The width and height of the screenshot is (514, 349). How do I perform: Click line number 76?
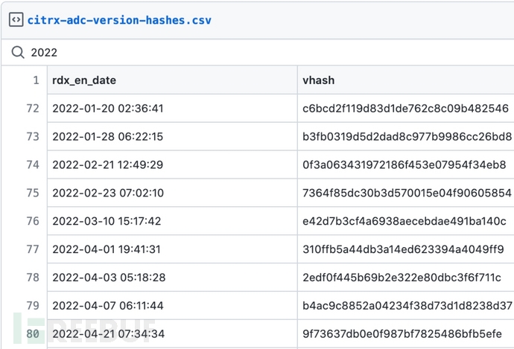32,221
